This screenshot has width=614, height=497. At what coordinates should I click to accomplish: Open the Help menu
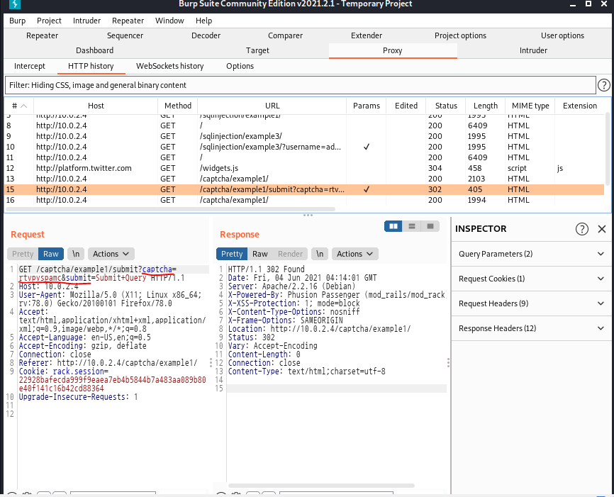[203, 21]
